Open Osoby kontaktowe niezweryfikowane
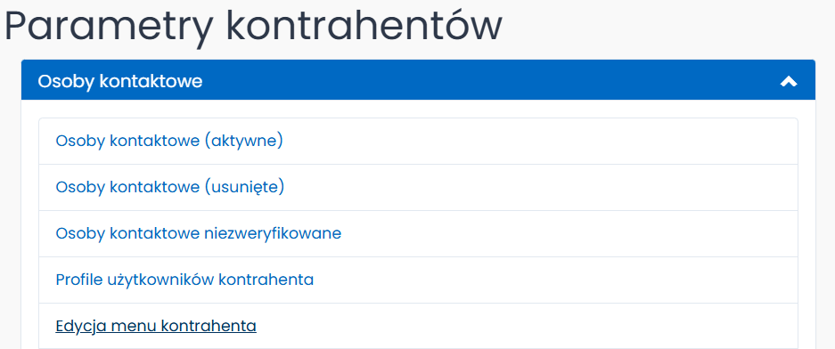The width and height of the screenshot is (835, 349). click(198, 233)
